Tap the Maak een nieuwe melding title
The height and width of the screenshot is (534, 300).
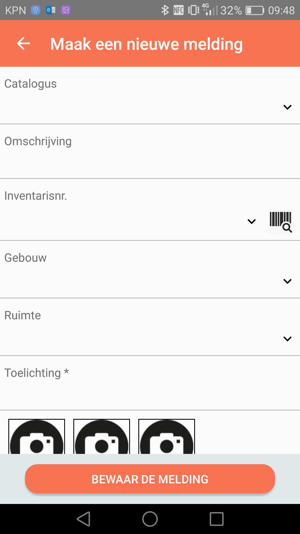[146, 44]
